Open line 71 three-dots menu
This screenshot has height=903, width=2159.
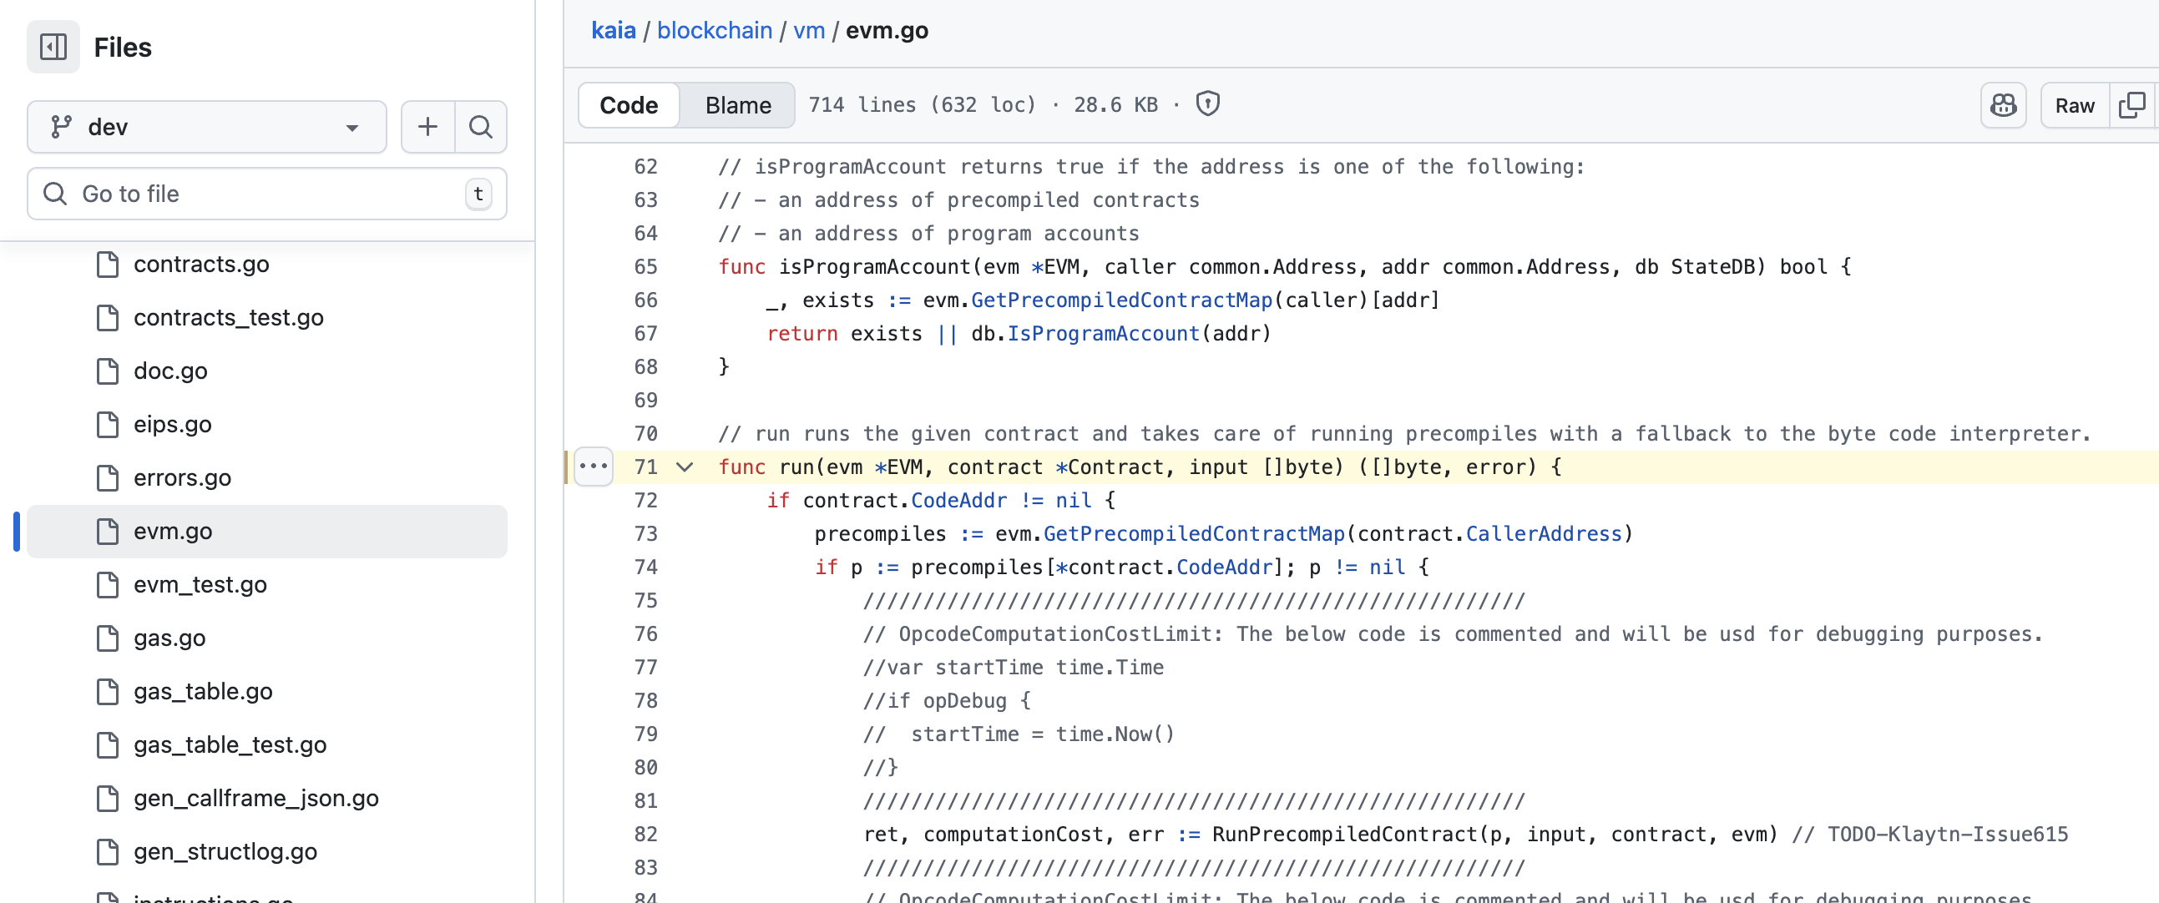594,467
